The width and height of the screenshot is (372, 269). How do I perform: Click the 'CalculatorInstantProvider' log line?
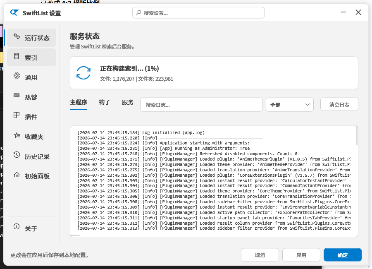point(214,180)
